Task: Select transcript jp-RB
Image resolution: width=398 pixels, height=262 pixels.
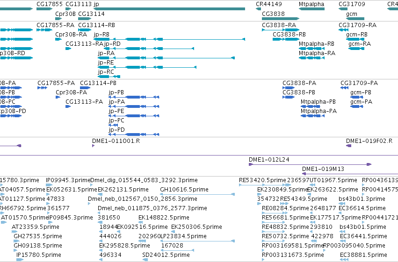Action: point(169,39)
